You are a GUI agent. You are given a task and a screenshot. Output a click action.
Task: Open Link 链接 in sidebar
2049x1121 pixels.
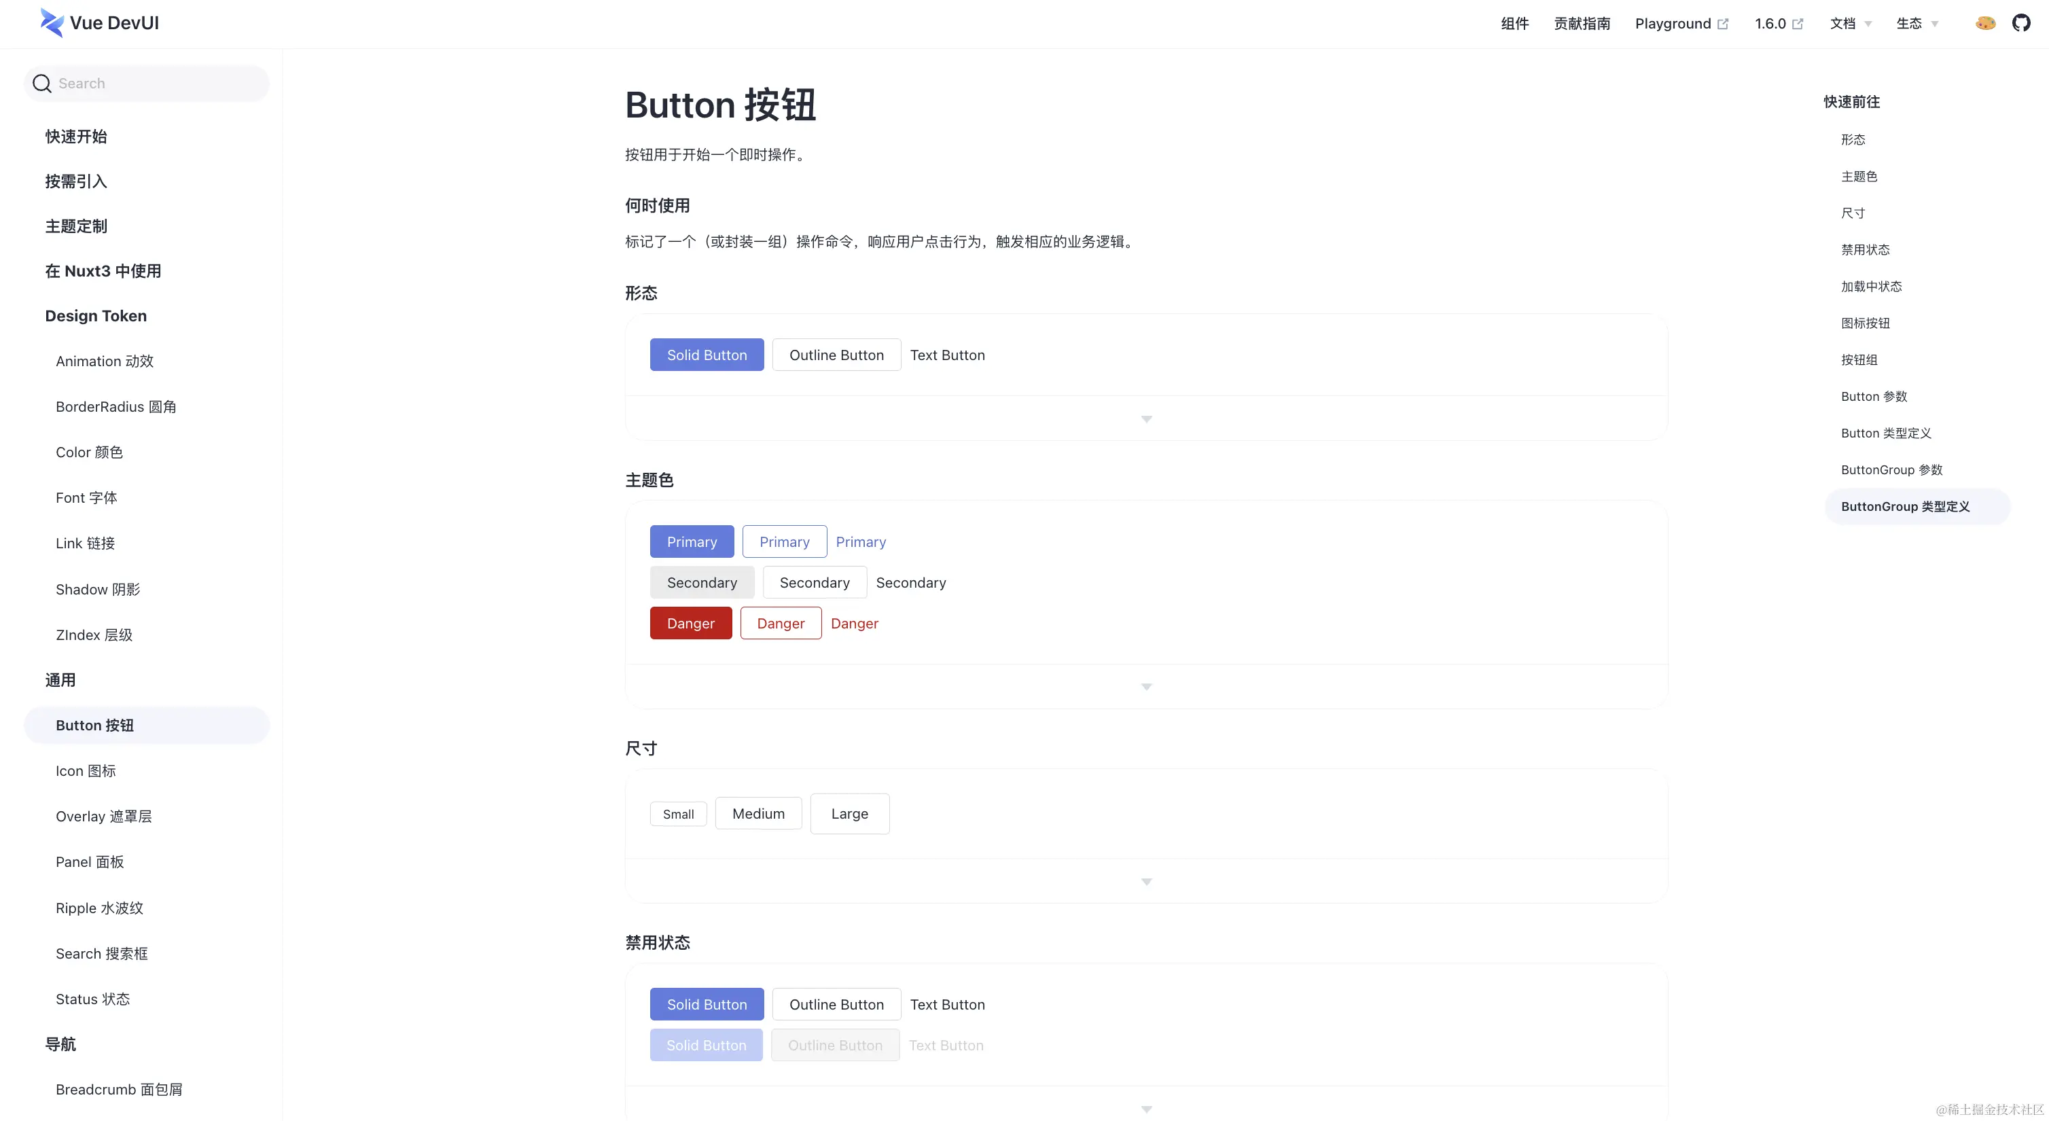[x=85, y=544]
